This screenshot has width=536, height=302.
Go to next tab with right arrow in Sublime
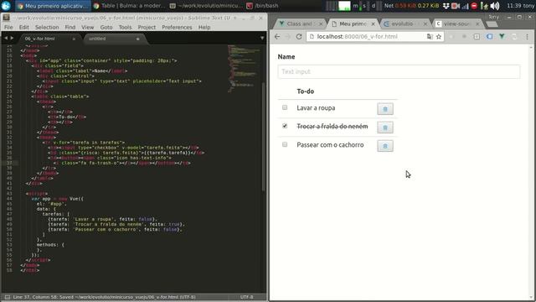(12, 38)
